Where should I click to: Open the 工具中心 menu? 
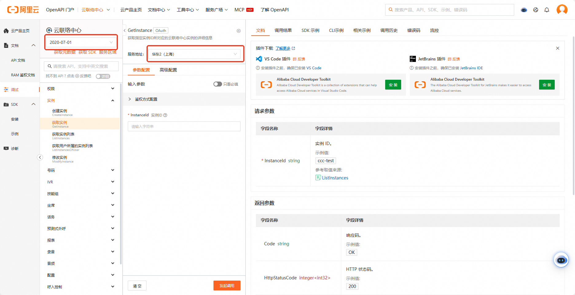(x=188, y=10)
